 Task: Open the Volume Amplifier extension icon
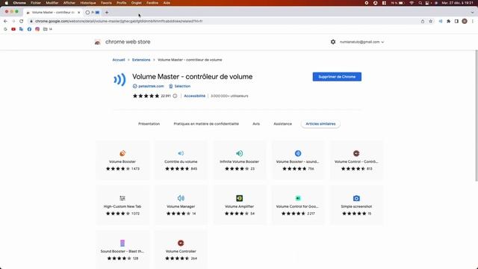(239, 198)
